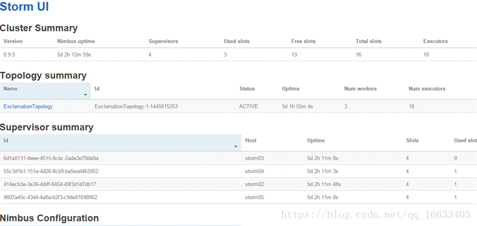Select version value 0.9.5
The height and width of the screenshot is (226, 477).
(9, 55)
